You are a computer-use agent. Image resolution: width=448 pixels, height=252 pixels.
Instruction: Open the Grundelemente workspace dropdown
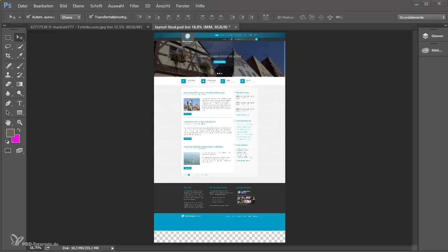tap(421, 17)
